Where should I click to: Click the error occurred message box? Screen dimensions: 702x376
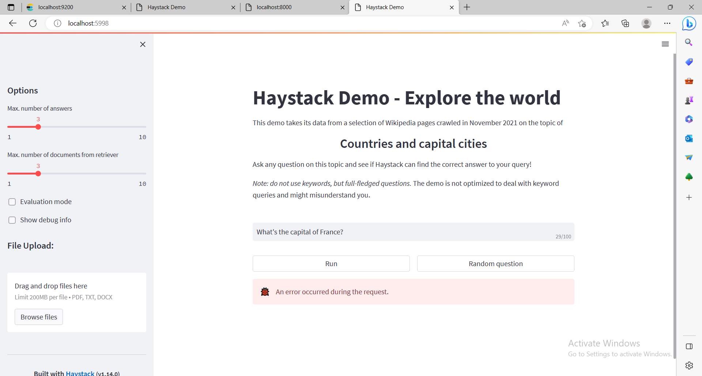(x=414, y=292)
